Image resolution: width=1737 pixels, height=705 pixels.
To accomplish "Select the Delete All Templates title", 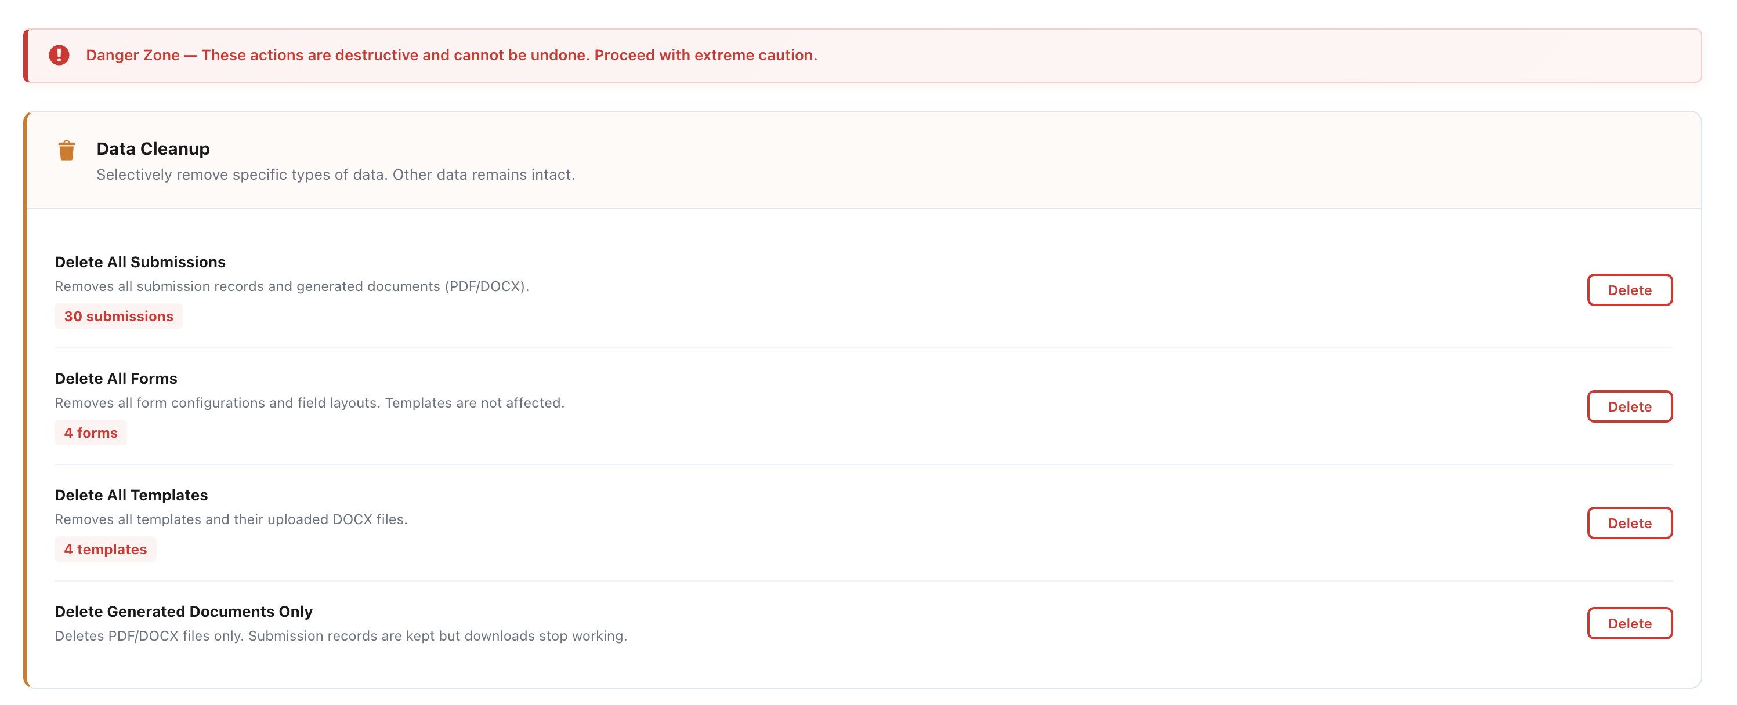I will tap(131, 494).
